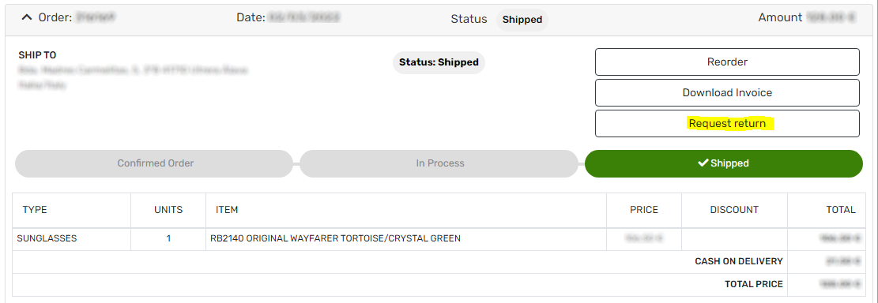Select the In Process progress step
The width and height of the screenshot is (878, 303).
pyautogui.click(x=439, y=164)
